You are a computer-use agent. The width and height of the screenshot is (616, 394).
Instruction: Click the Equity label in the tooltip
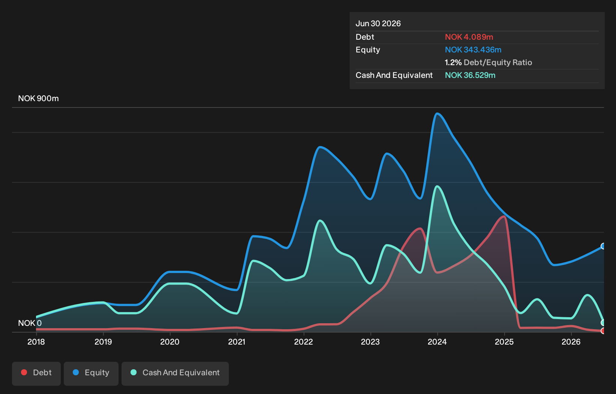368,50
